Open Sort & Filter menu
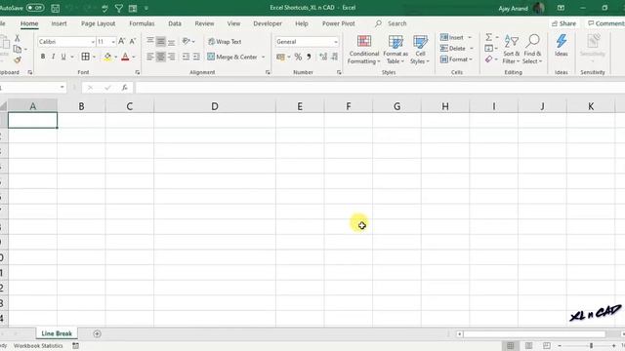The image size is (625, 351). click(x=512, y=50)
